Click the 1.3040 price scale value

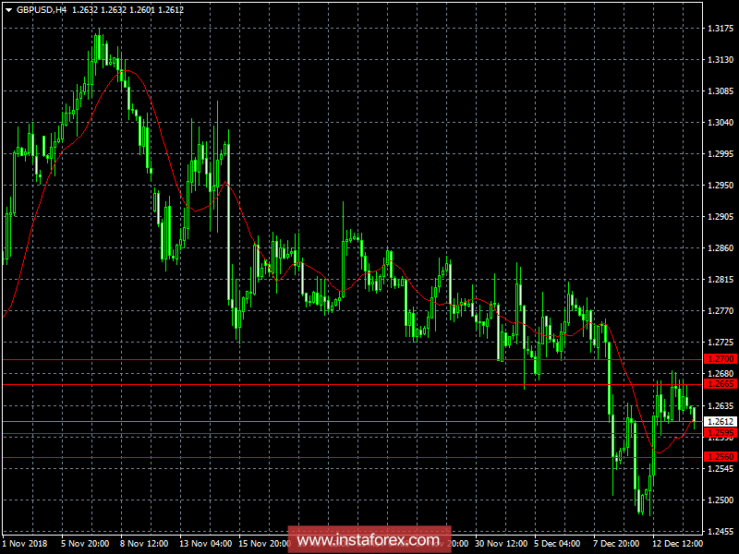pos(721,123)
